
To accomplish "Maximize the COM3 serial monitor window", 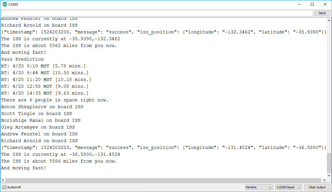I will 312,4.
